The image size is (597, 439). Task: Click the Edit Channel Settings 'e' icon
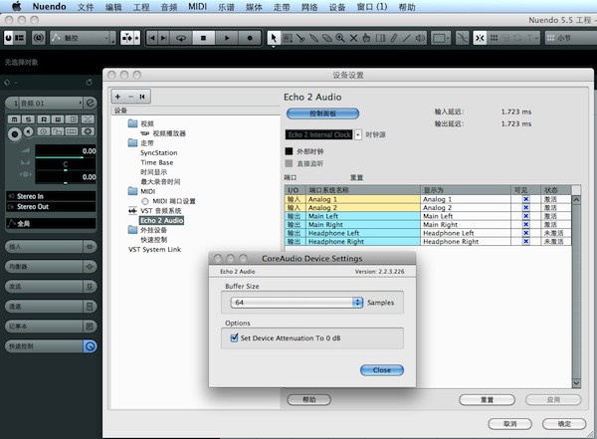90,103
